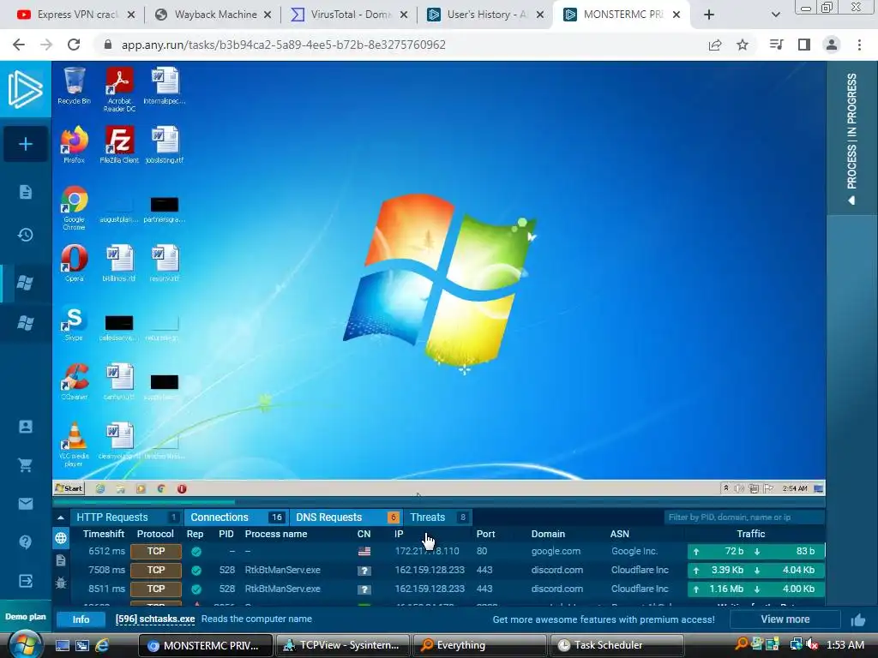Open Google Chrome icon on VM desktop
This screenshot has height=658, width=878.
74,207
